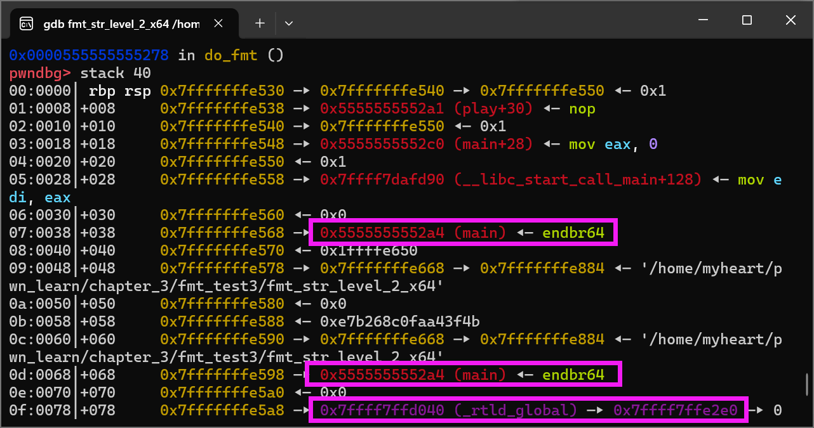
Task: Click the terminal icon in the gdb tab
Action: (27, 24)
